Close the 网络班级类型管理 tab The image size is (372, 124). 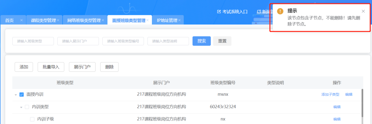tap(103, 20)
